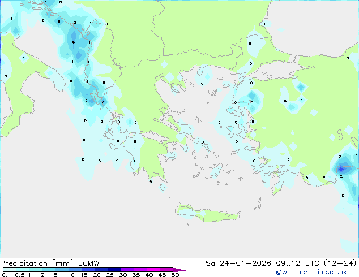Click the 20–25 mm legend color swatch
Screen dimensions: 359x277
tap(101, 270)
